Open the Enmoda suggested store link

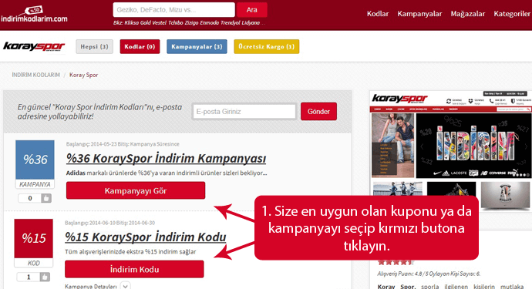(210, 22)
